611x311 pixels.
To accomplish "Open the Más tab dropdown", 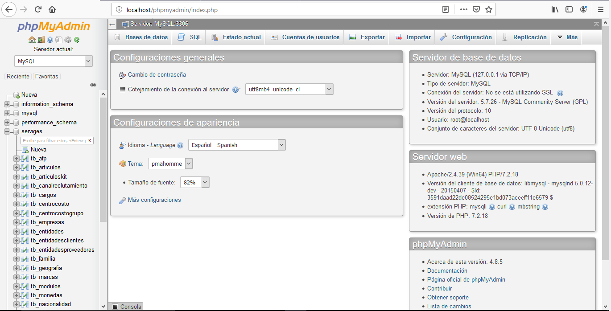I will [566, 37].
